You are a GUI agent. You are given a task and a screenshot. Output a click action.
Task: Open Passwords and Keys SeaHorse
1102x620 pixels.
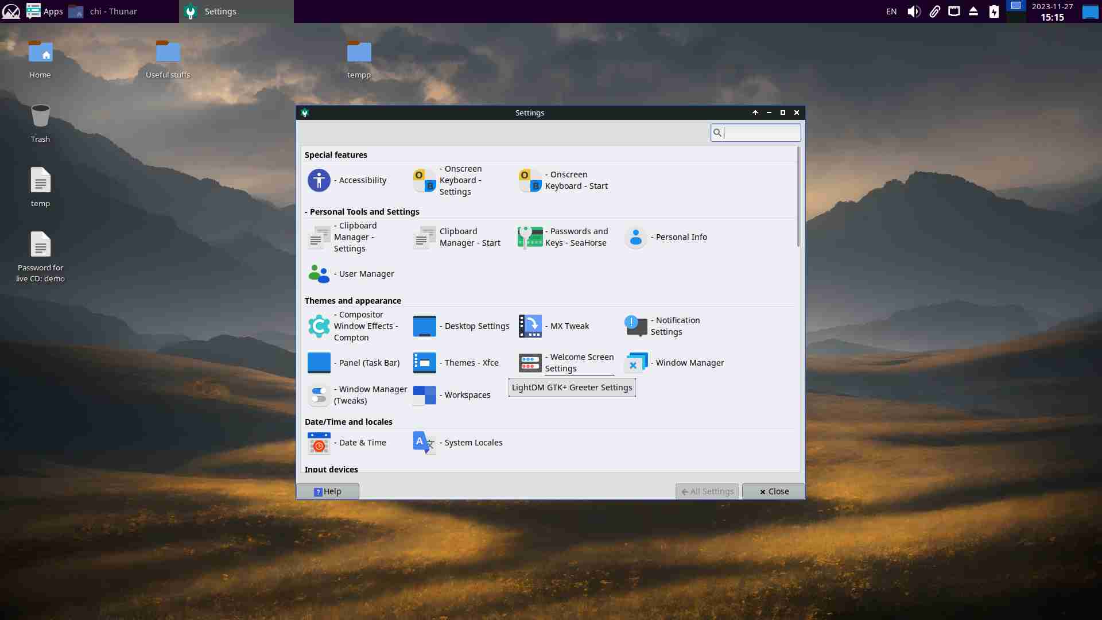[x=530, y=237]
